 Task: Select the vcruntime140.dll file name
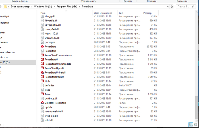click(x=54, y=111)
